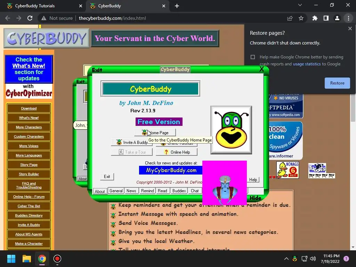This screenshot has width=356, height=267.
Task: Open the Story Page sidebar link
Action: [x=29, y=164]
